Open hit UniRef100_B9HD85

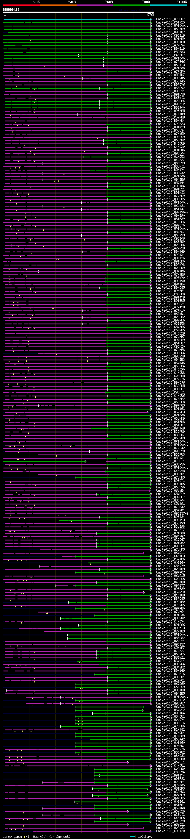[170, 288]
